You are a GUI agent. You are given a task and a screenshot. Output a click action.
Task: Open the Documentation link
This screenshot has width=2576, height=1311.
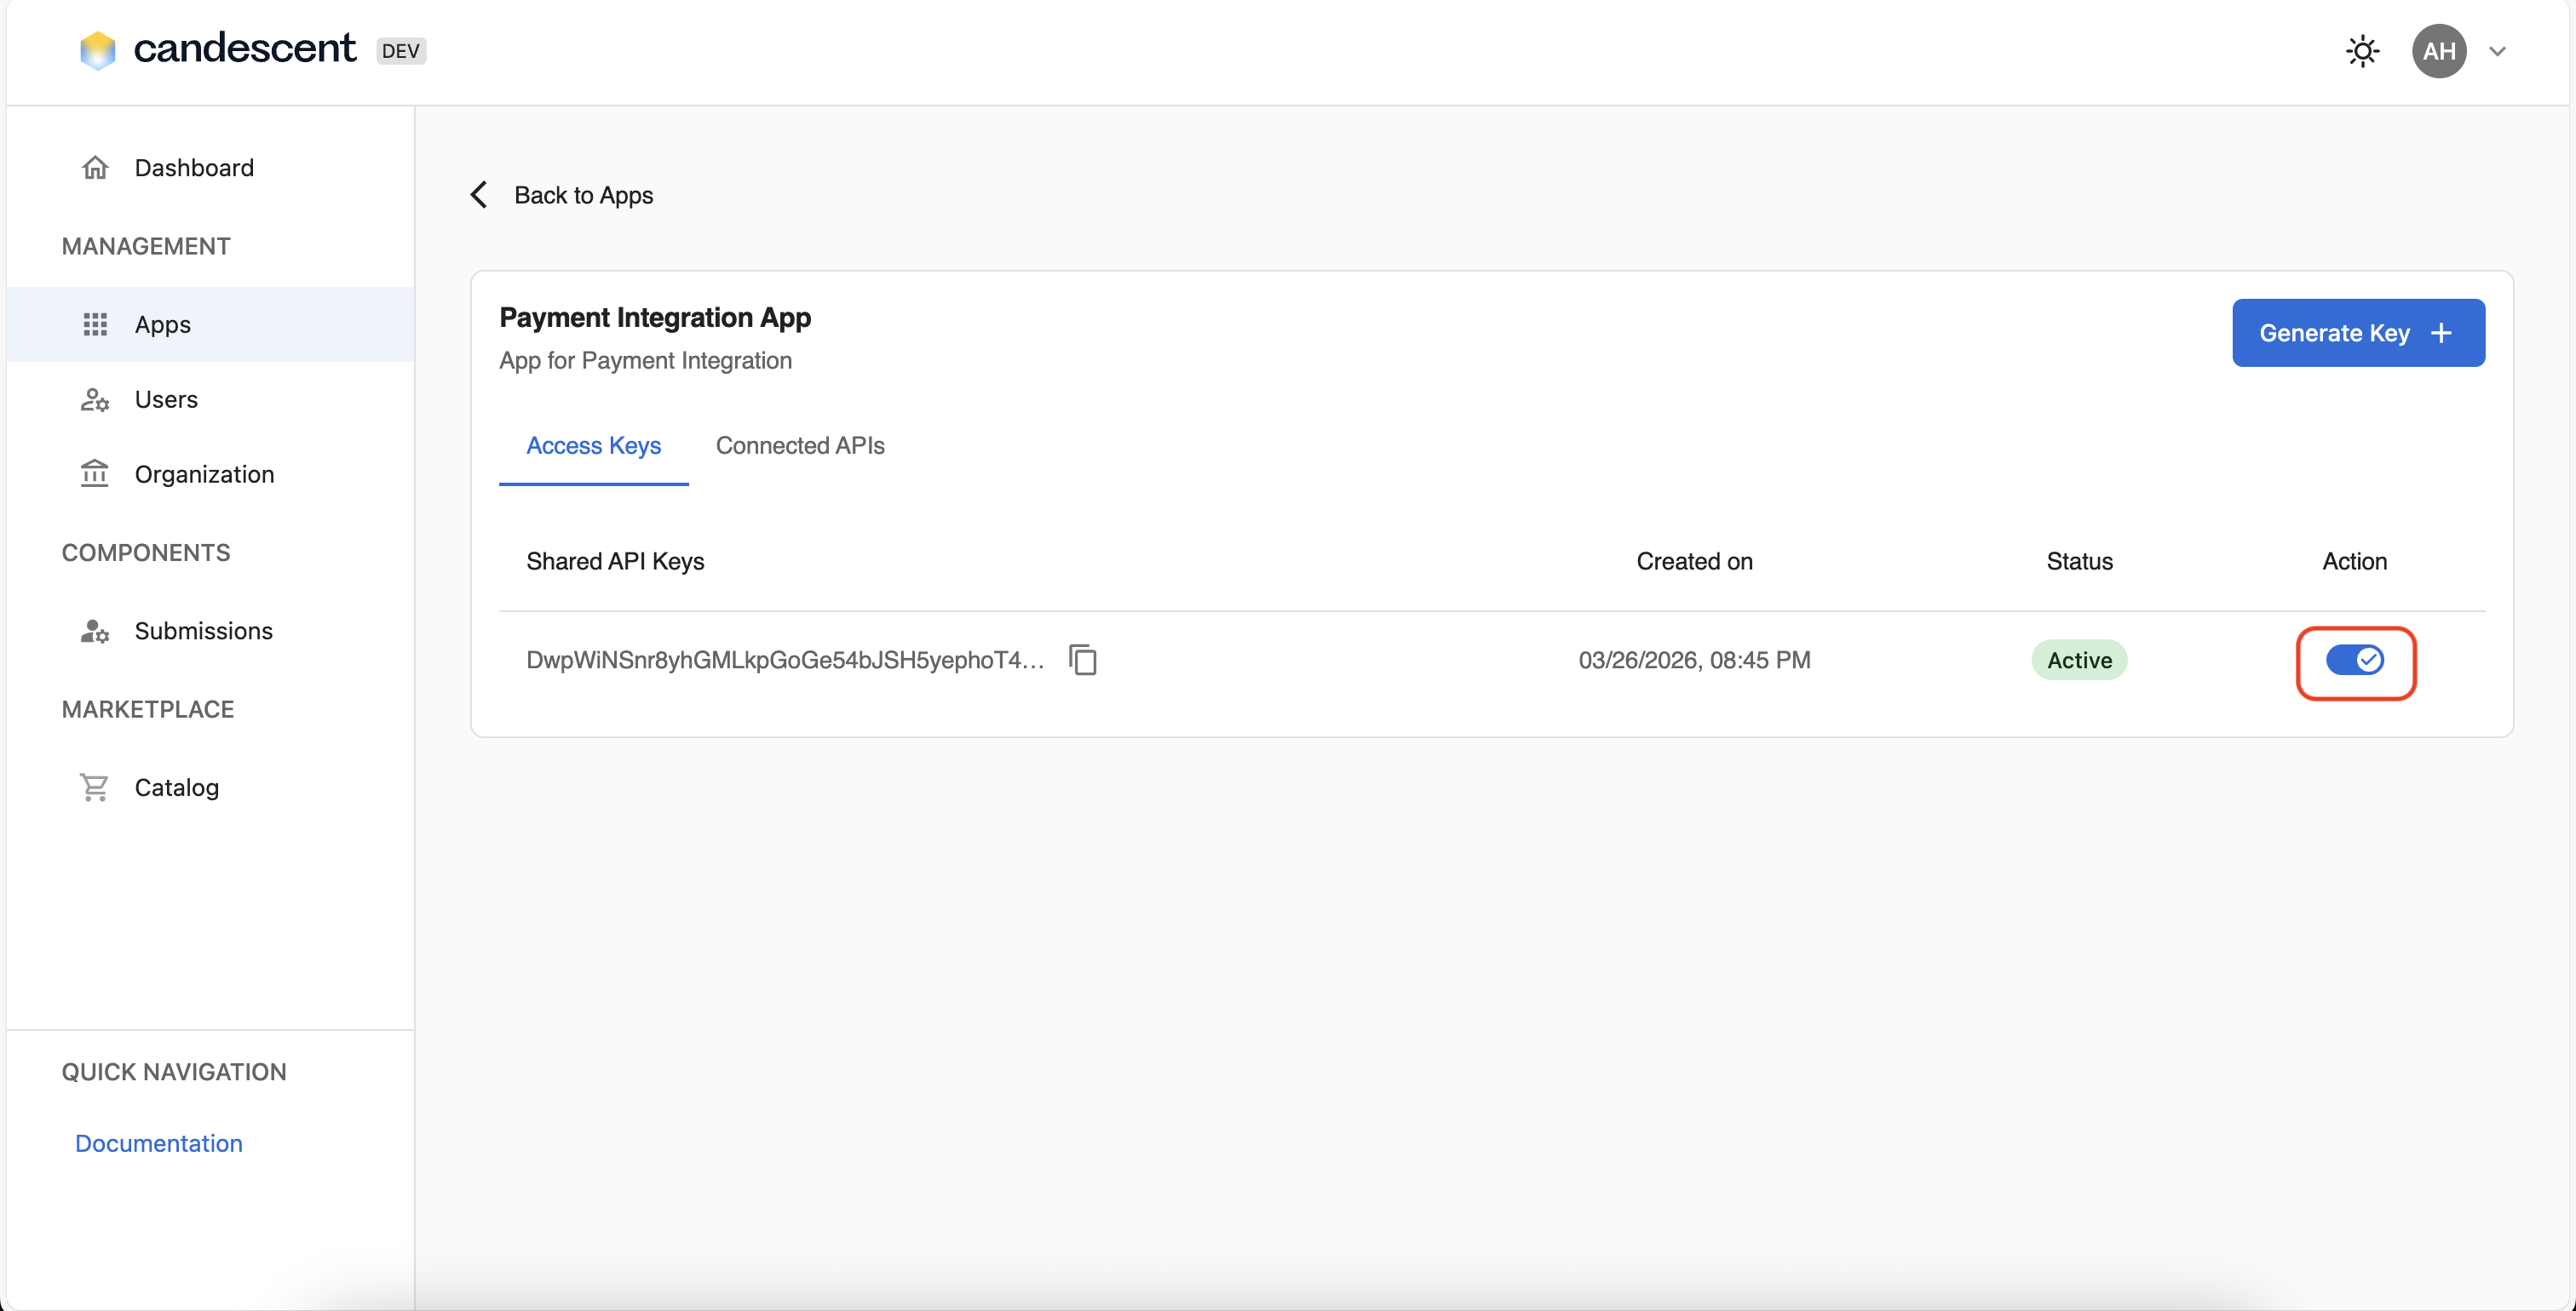[x=159, y=1143]
